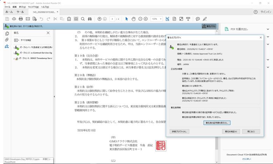This screenshot has height=164, width=273.
Task: Choose the Hand pan tool
Action: tap(133, 19)
